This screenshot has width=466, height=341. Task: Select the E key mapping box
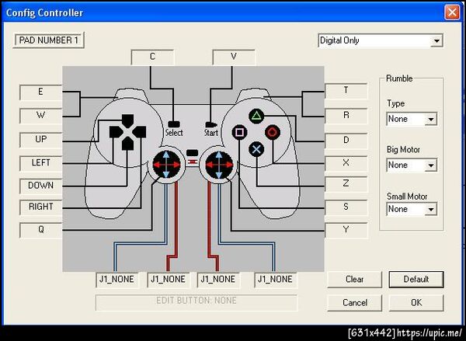click(x=40, y=92)
